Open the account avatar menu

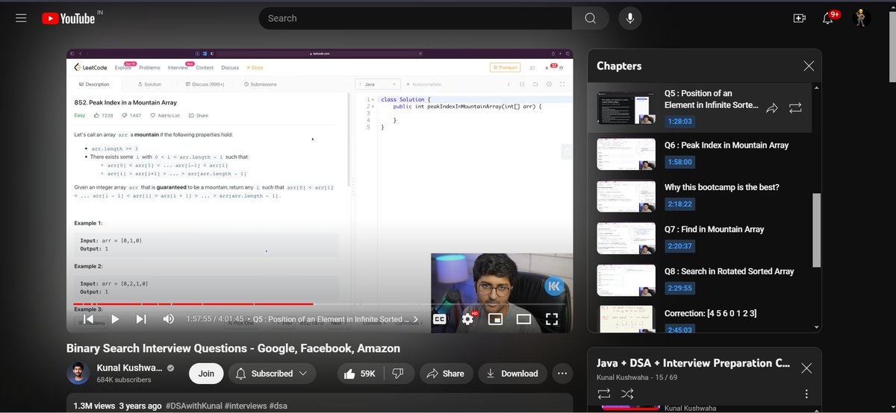[862, 18]
